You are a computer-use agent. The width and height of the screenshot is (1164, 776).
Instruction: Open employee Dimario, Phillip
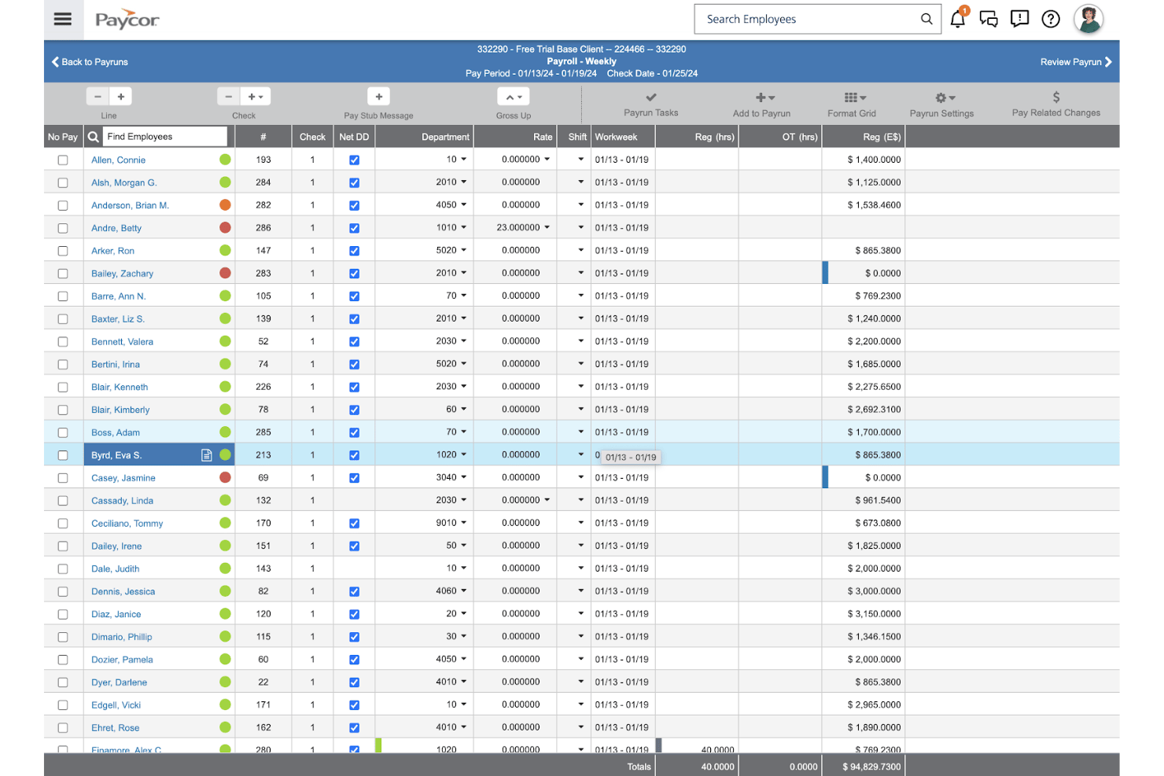coord(122,637)
